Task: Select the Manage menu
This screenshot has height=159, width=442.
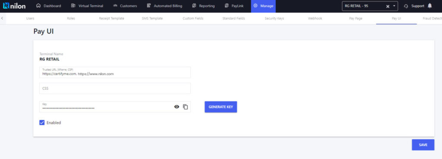Action: (x=263, y=6)
